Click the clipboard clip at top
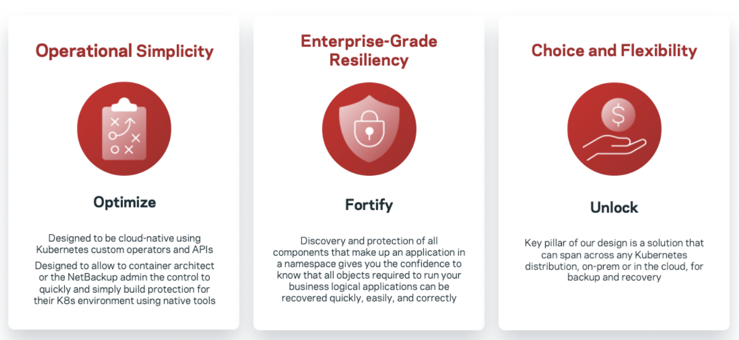The image size is (739, 340). [x=124, y=104]
